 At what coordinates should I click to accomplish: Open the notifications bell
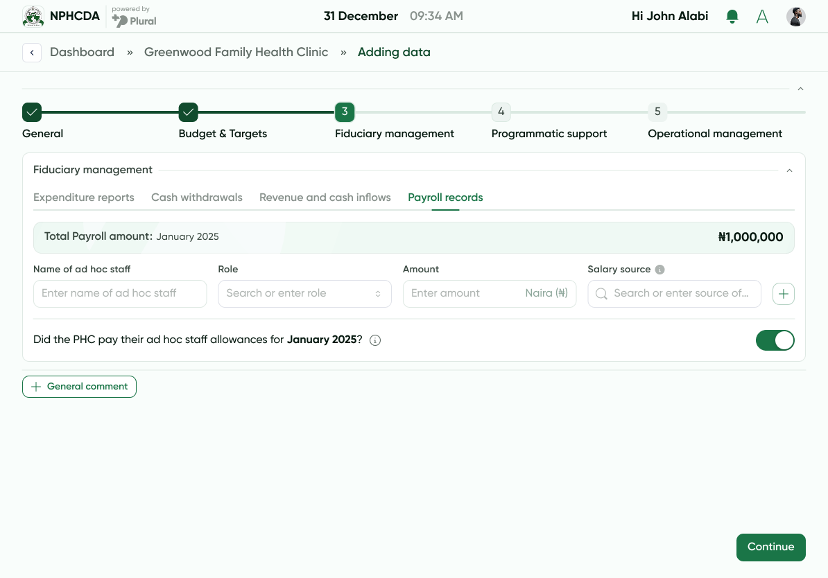click(x=732, y=17)
